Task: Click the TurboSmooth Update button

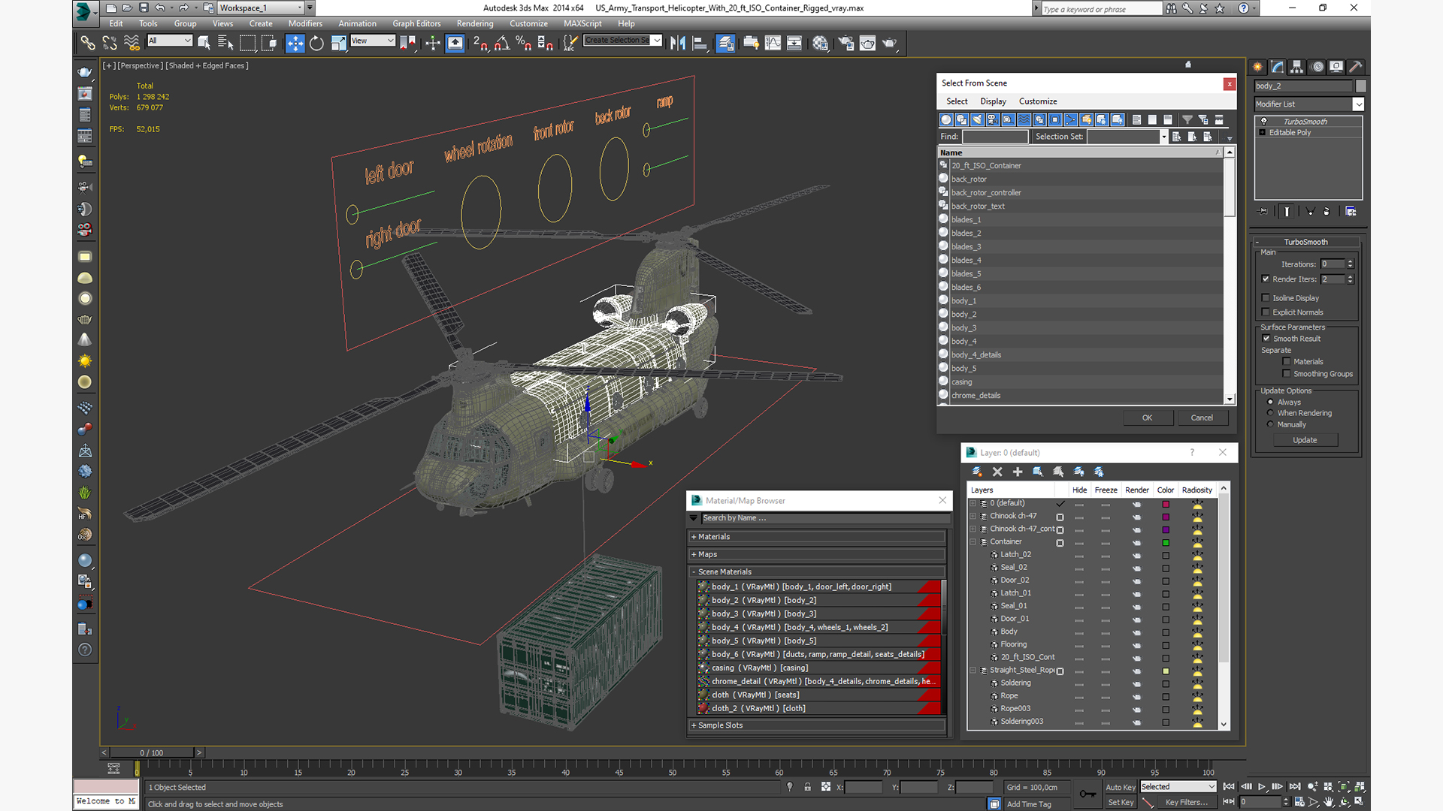Action: click(x=1305, y=440)
